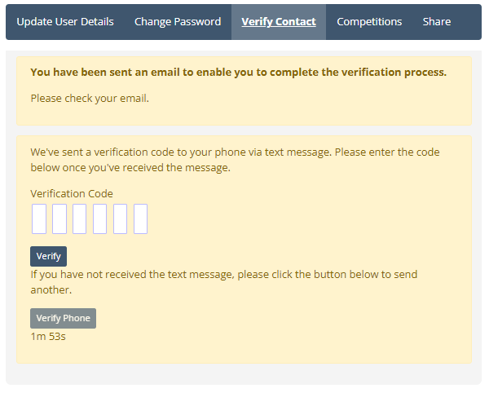Select the third verification code digit box
This screenshot has height=393, width=489.
click(80, 219)
